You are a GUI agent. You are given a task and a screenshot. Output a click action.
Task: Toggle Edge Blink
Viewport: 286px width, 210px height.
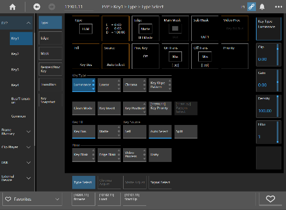pyautogui.click(x=109, y=155)
